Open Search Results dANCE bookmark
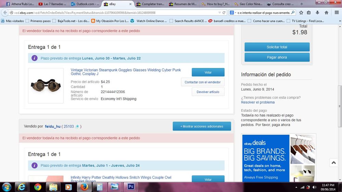 (x=188, y=21)
